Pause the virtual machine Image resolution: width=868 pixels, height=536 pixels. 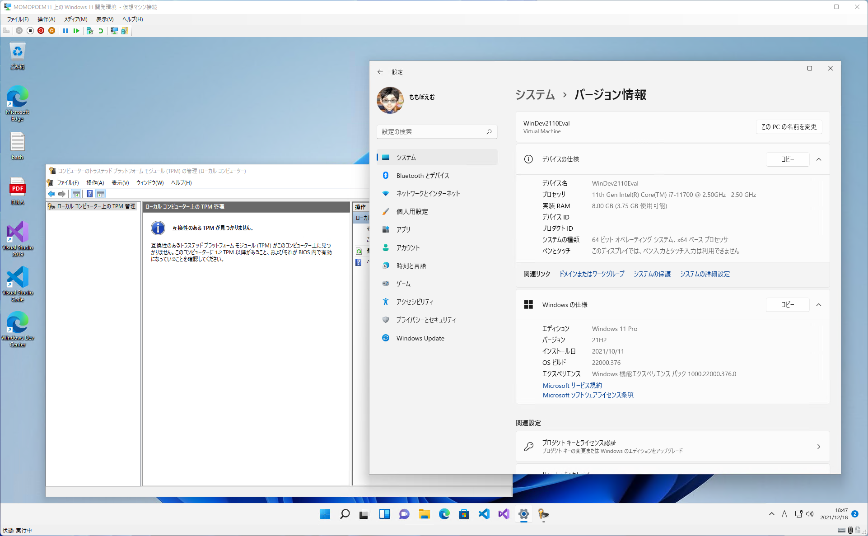65,31
